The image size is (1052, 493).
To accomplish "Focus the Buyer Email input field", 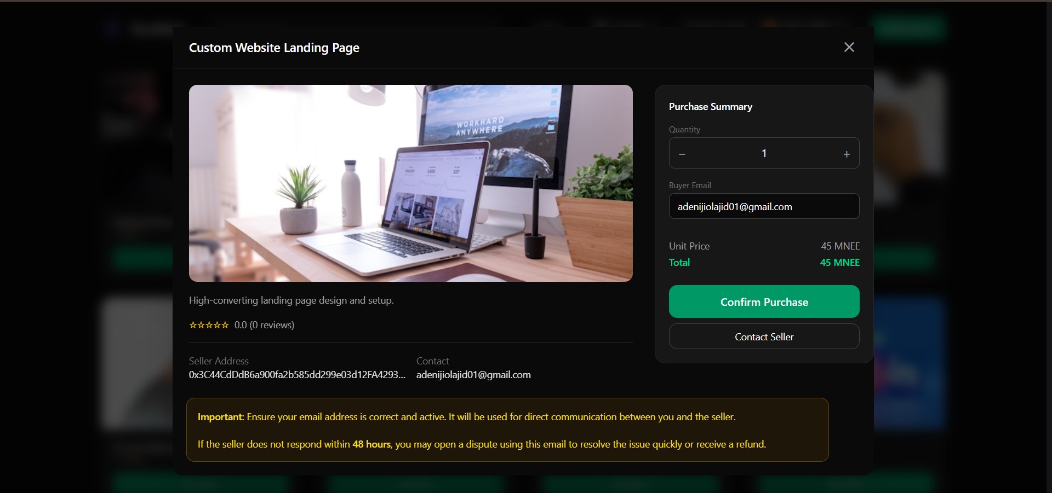I will pos(764,206).
